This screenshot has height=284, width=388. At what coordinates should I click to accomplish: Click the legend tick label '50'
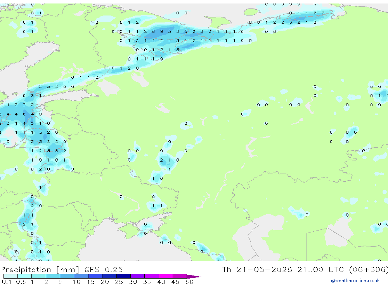tap(189, 282)
